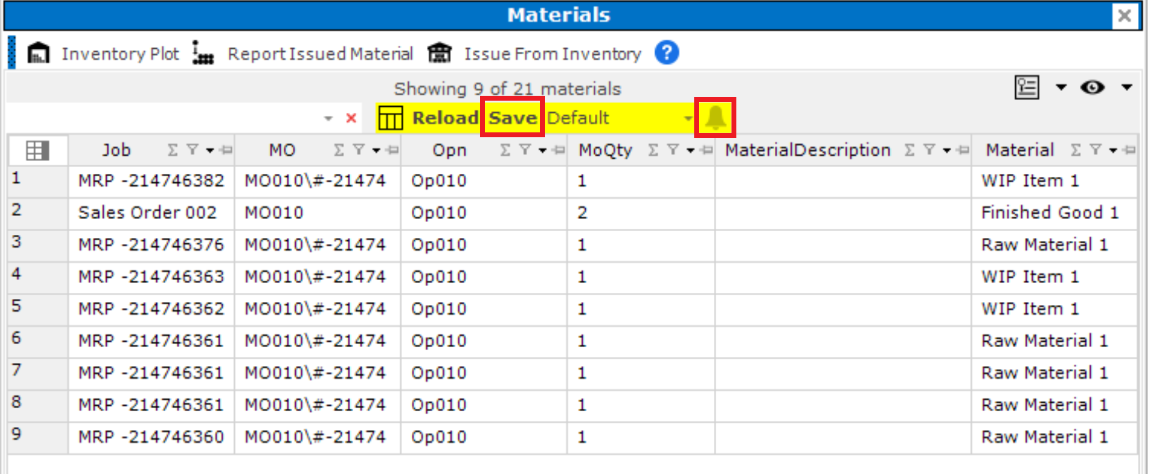The width and height of the screenshot is (1150, 474).
Task: Click the sum icon in the Job column
Action: coord(173,150)
